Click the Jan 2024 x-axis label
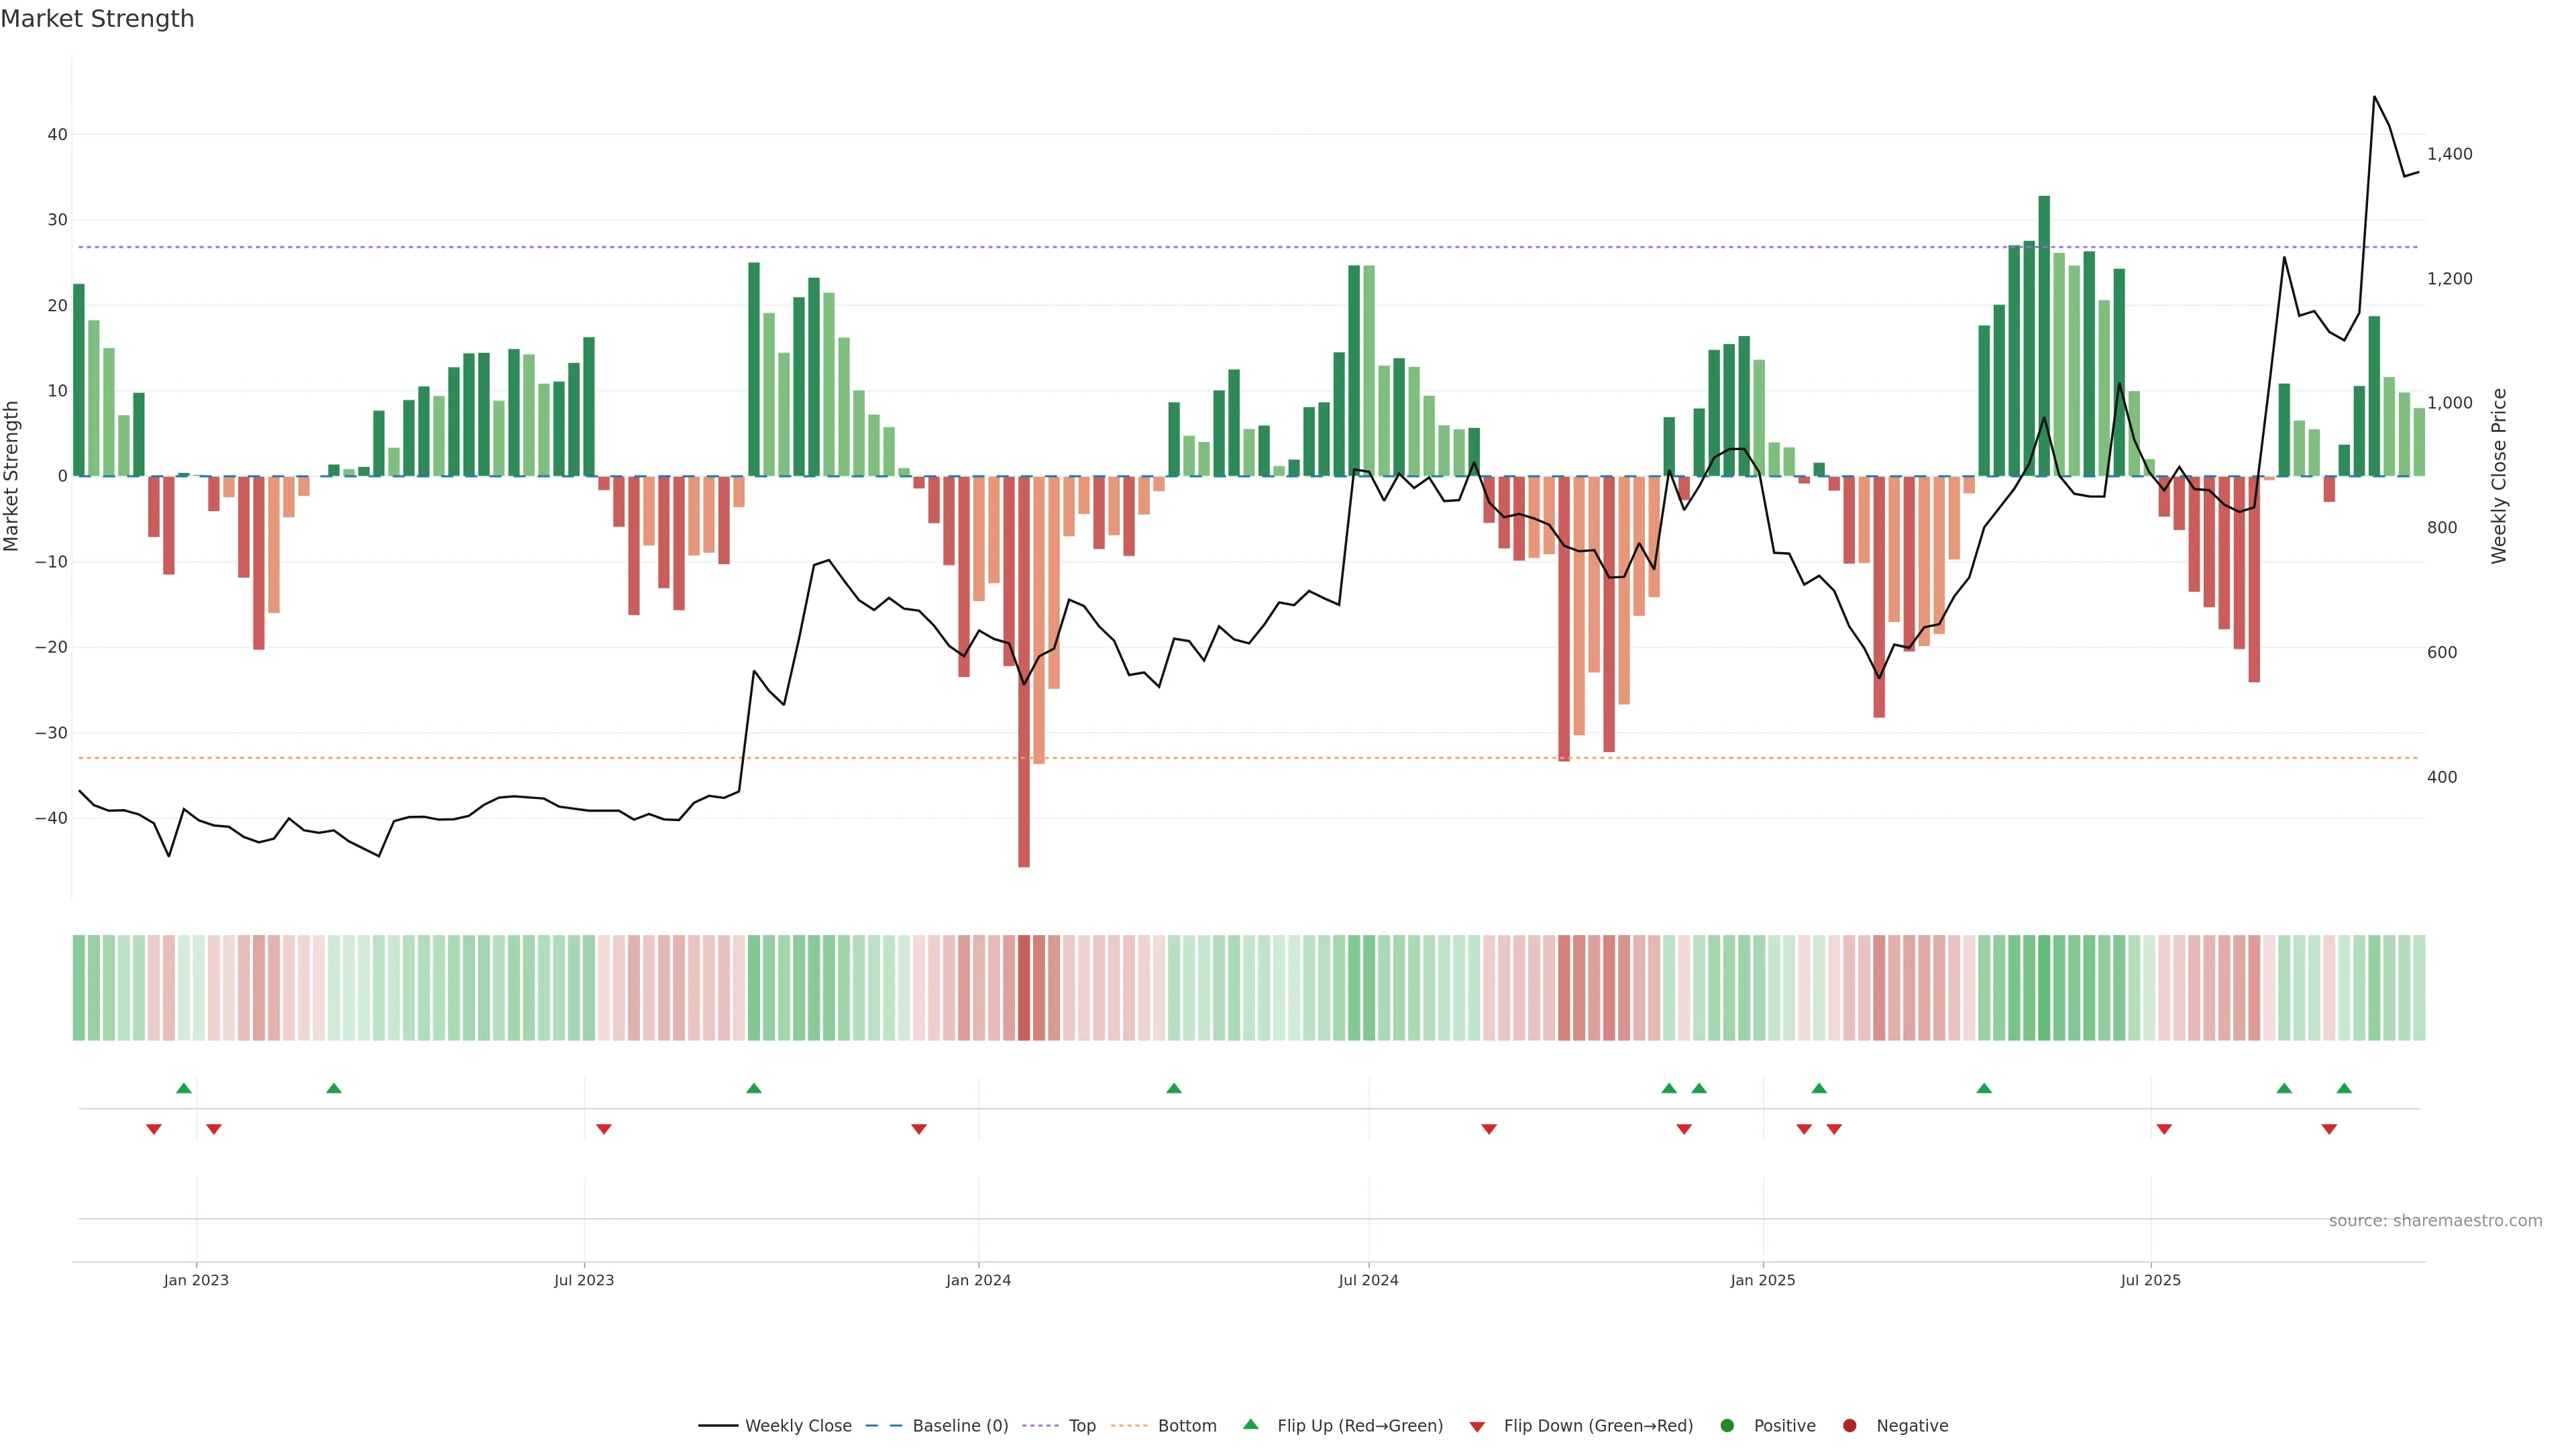Viewport: 2576px width, 1449px height. coord(978,1280)
